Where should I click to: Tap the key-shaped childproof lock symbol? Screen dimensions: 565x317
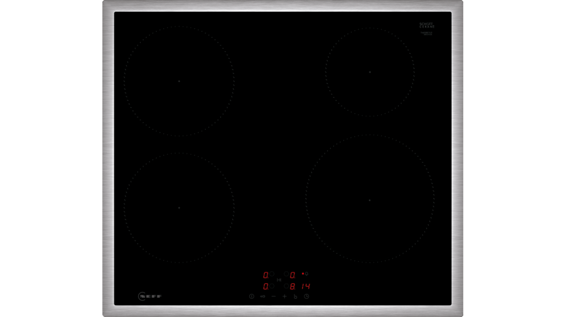262,296
